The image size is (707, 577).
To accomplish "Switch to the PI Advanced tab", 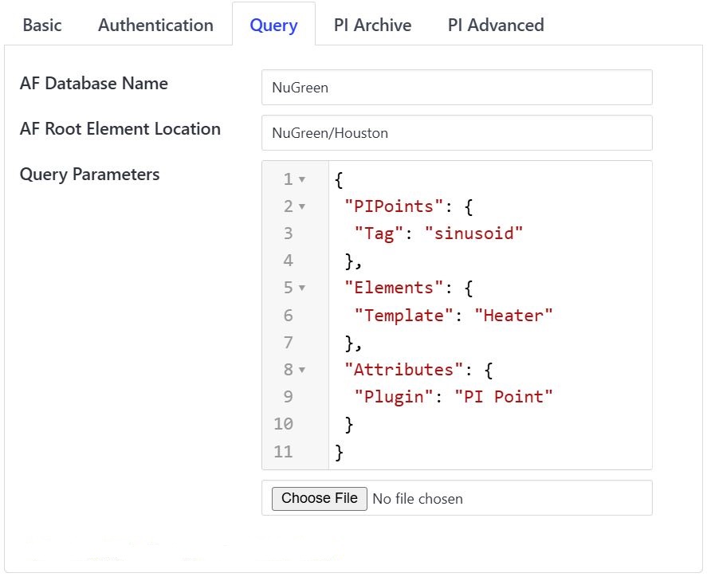I will pos(495,25).
